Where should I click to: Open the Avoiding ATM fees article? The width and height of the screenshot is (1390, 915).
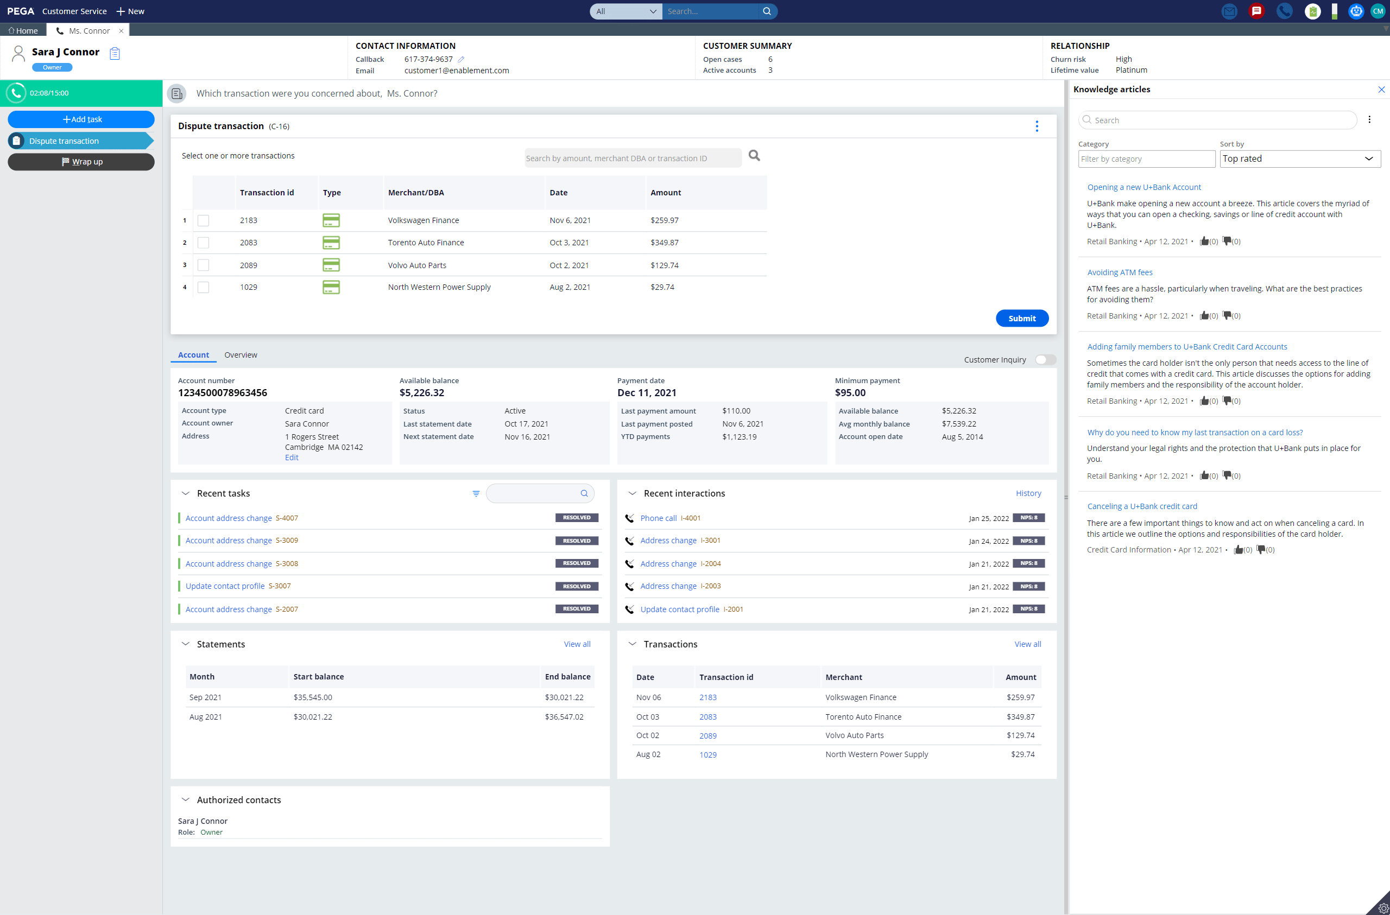click(1120, 272)
